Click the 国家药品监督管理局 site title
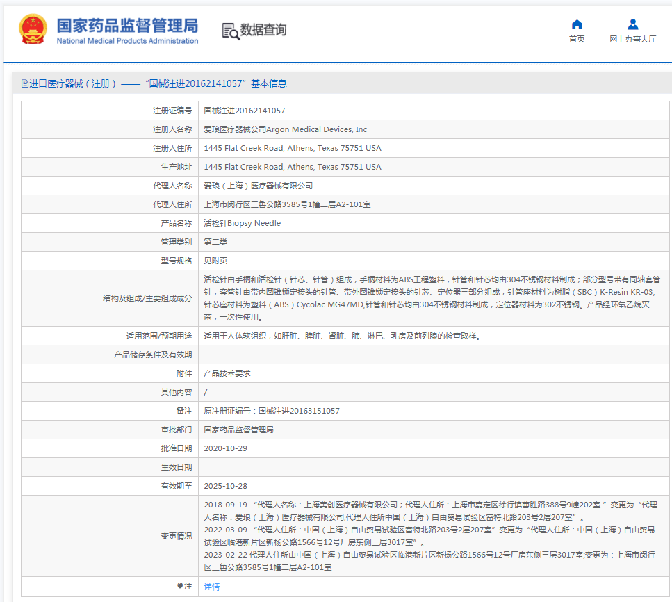 pyautogui.click(x=127, y=26)
